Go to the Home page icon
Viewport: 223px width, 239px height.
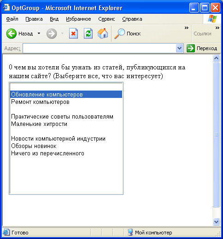pos(103,34)
